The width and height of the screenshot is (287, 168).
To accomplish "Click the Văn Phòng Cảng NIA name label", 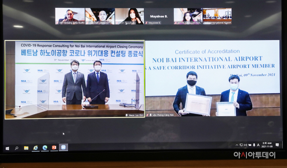I will 163,115.
